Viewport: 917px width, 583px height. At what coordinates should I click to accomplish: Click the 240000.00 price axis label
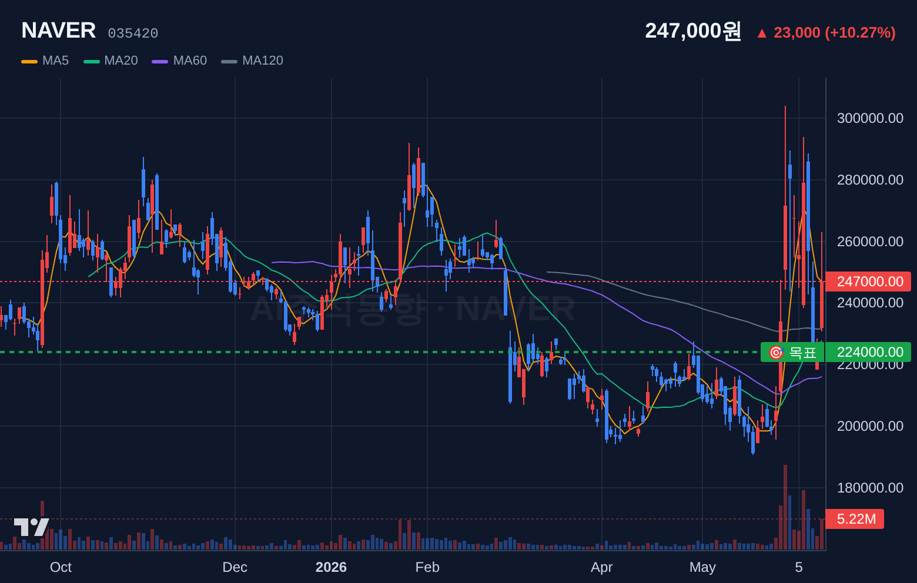coord(870,303)
